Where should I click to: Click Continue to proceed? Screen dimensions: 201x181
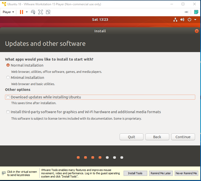coord(183,137)
